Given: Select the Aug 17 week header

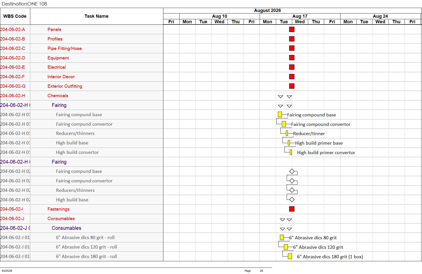Looking at the screenshot, I should [300, 16].
